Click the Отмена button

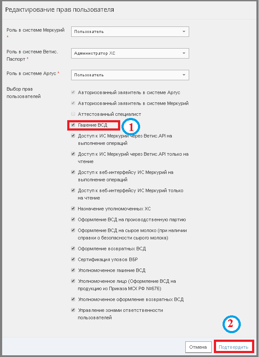[198, 347]
